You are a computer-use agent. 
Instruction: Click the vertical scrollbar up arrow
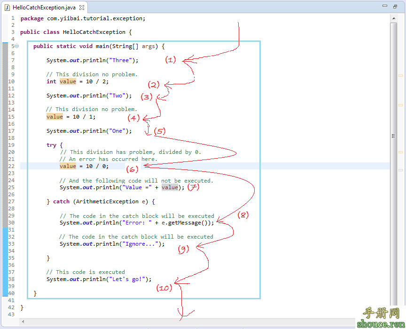pos(393,18)
